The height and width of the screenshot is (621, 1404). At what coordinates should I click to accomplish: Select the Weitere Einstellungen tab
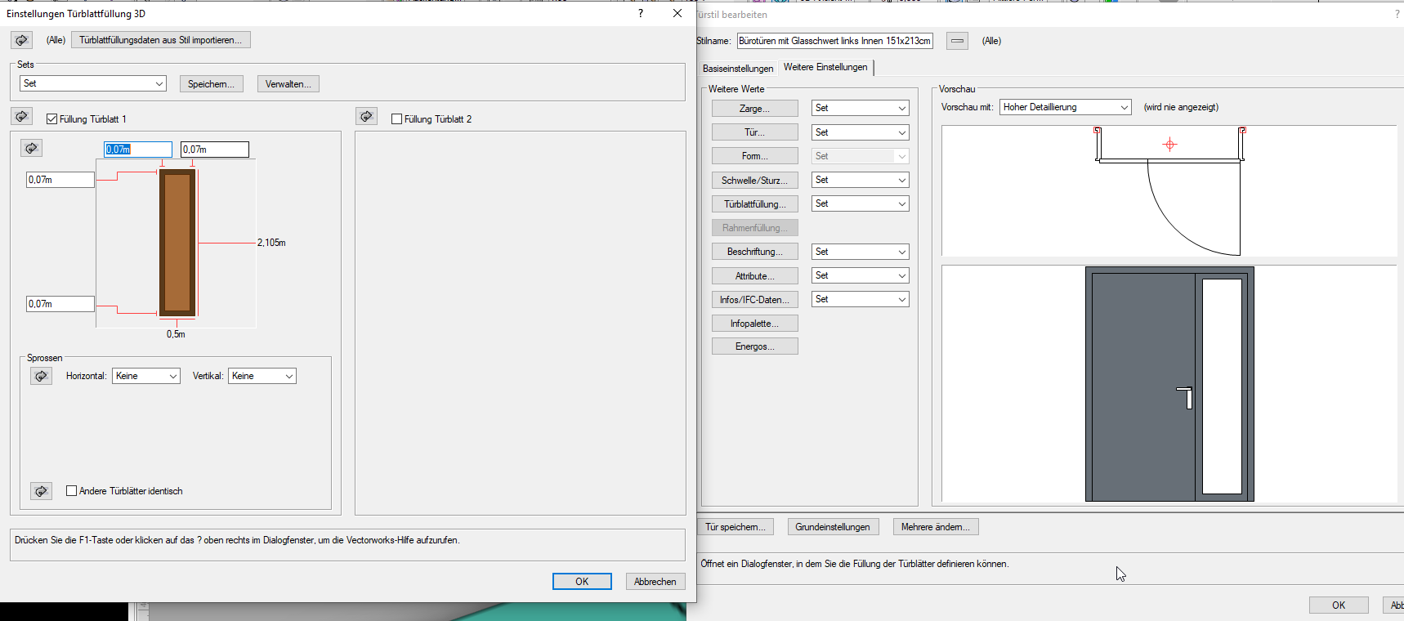pyautogui.click(x=825, y=67)
